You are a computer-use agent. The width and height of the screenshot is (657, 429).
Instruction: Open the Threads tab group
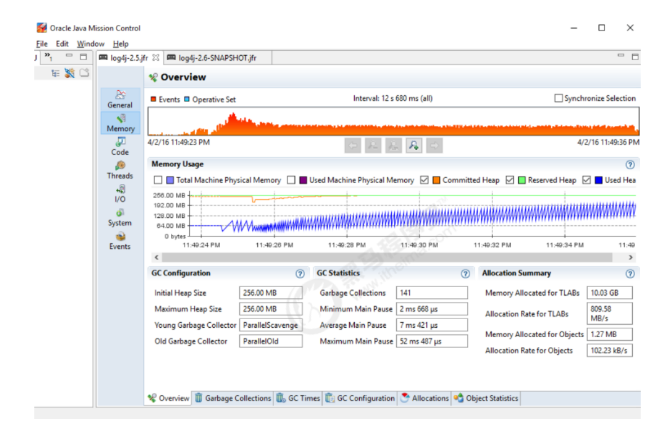point(120,170)
